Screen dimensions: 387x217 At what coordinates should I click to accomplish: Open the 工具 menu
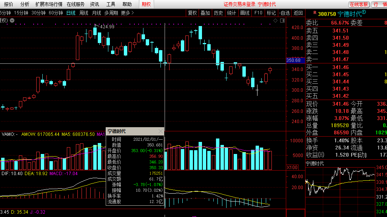pos(111,4)
